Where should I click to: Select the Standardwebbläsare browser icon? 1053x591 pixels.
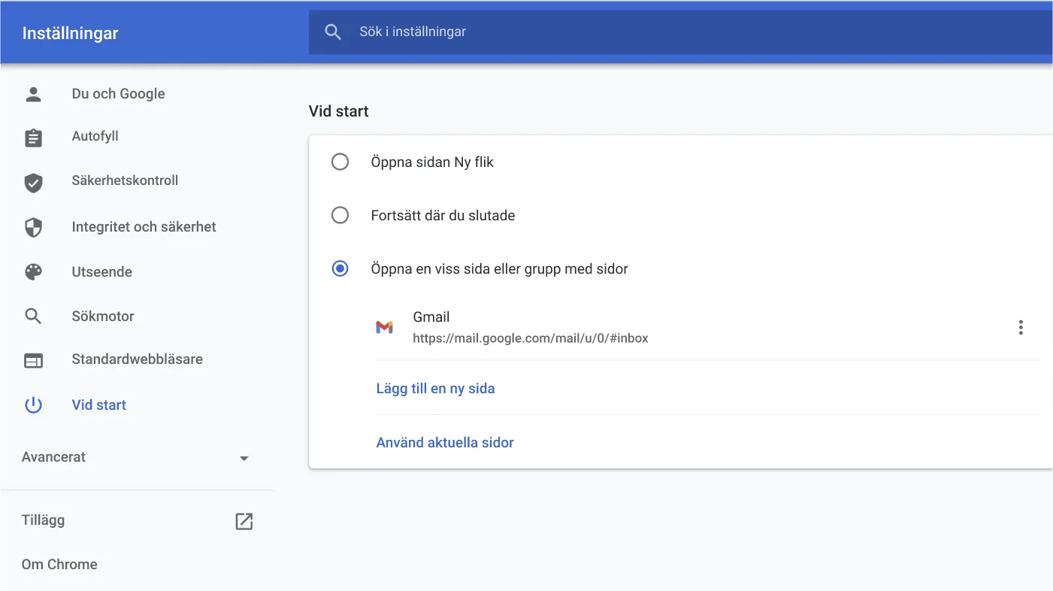coord(33,360)
